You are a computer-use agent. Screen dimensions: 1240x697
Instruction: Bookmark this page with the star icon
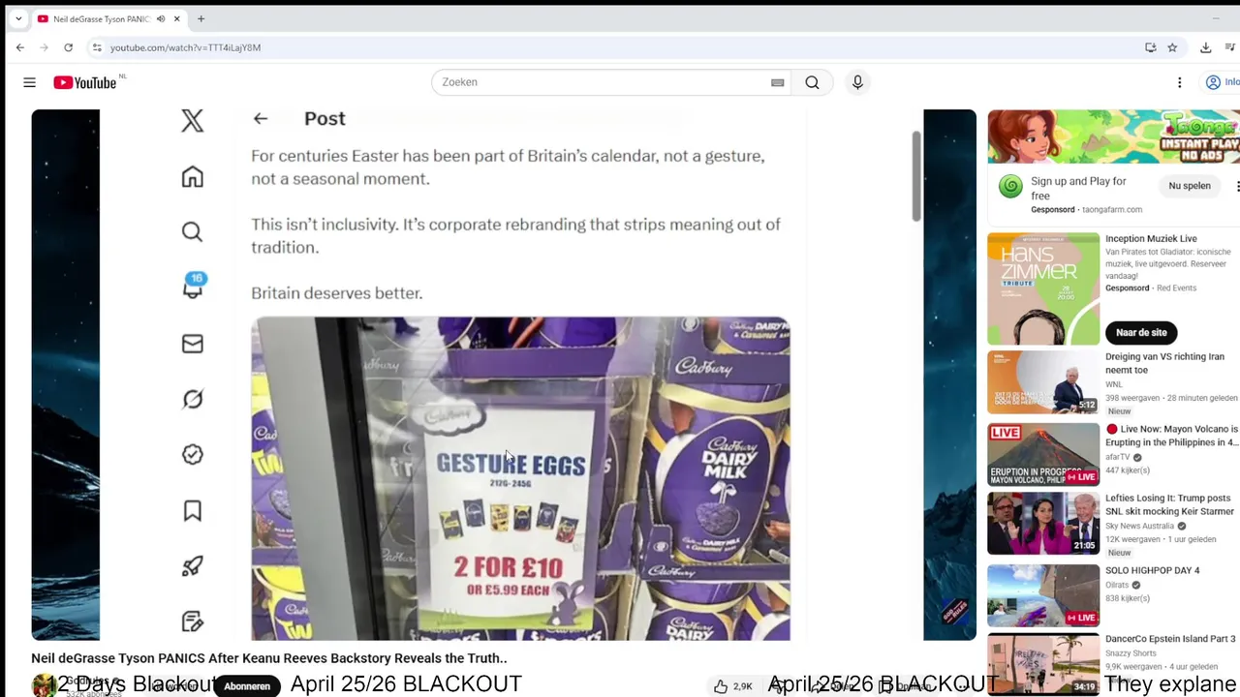pos(1172,47)
